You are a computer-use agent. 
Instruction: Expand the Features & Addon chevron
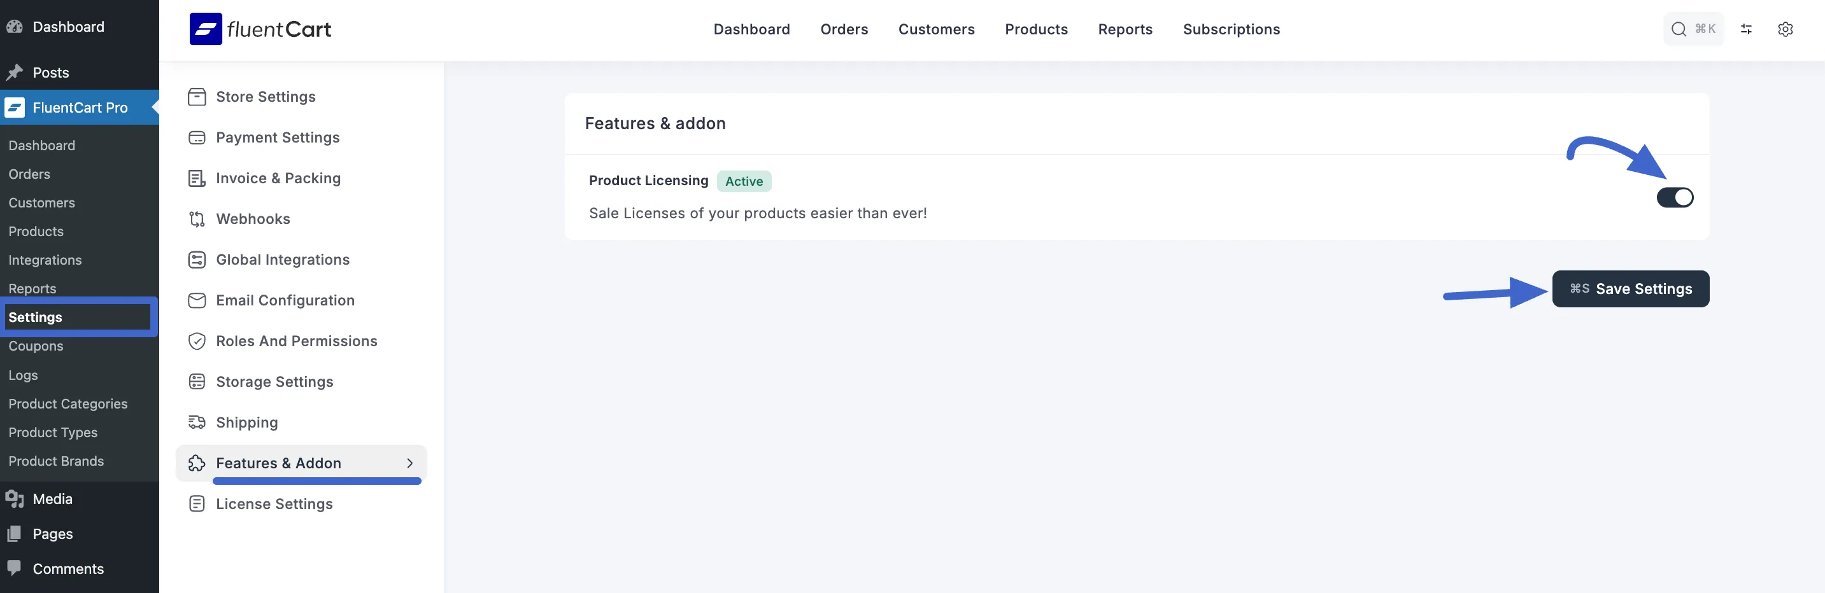409,463
